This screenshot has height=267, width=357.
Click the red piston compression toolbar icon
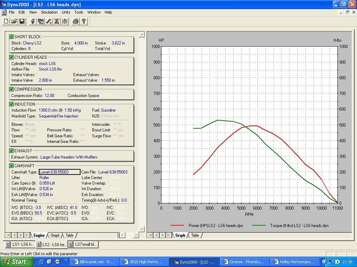(x=57, y=21)
